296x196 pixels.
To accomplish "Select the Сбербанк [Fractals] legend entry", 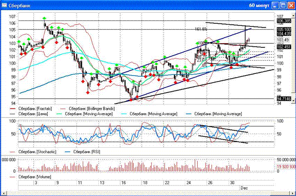I will point(31,108).
